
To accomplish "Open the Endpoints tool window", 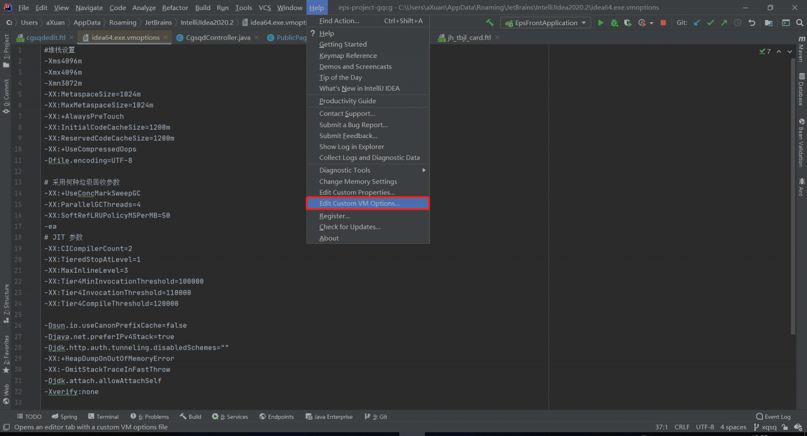I will (276, 416).
